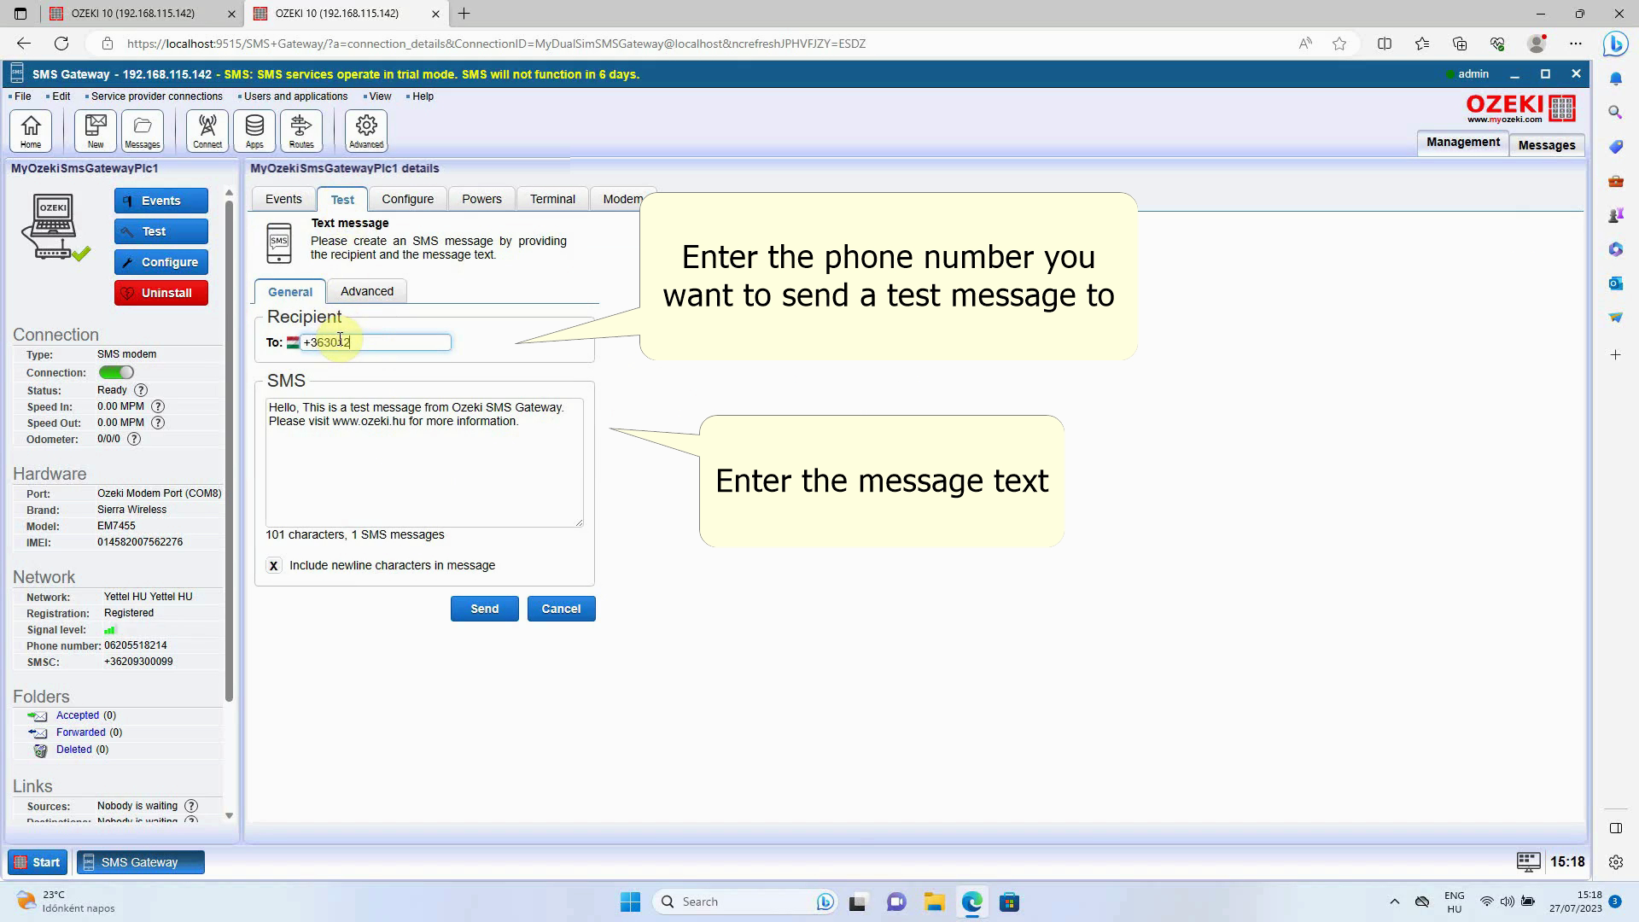Screen dimensions: 1639x922
Task: Go back with browser back arrow
Action: click(24, 44)
